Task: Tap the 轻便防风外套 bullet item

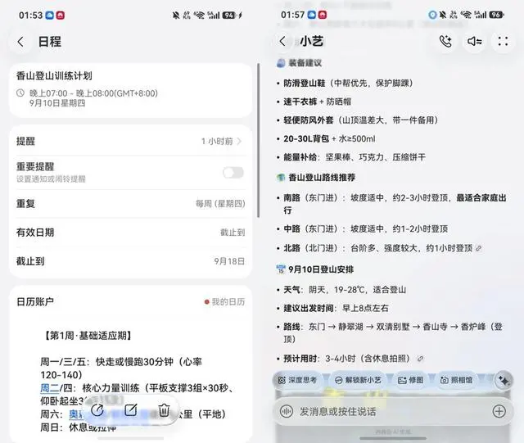Action: pos(360,120)
